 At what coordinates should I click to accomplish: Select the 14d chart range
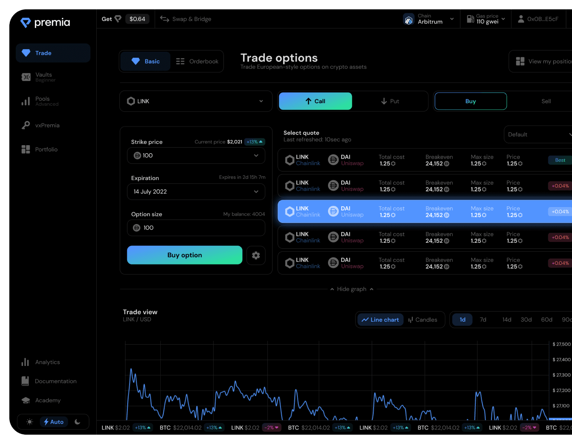pos(507,320)
